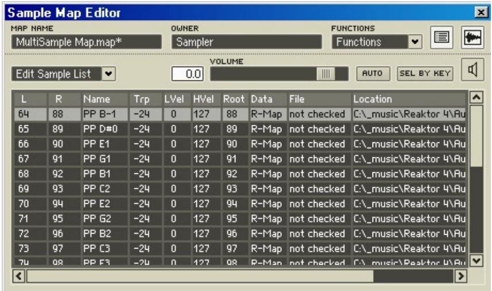492x291 pixels.
Task: Click Root value 93 in PP C2 row
Action: click(x=235, y=189)
